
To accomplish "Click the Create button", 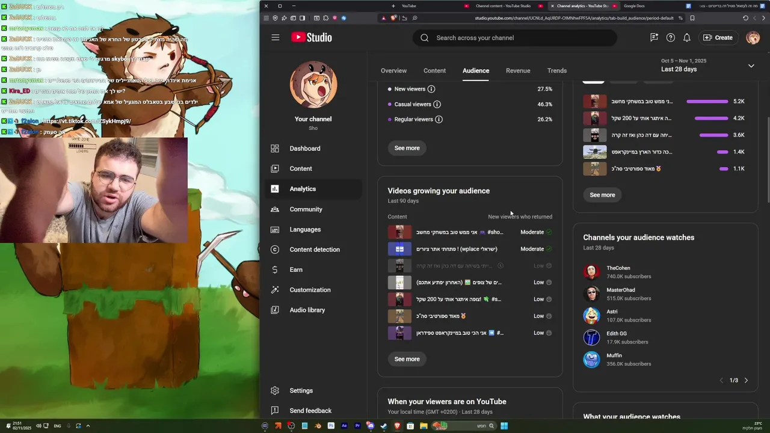I will click(x=718, y=37).
